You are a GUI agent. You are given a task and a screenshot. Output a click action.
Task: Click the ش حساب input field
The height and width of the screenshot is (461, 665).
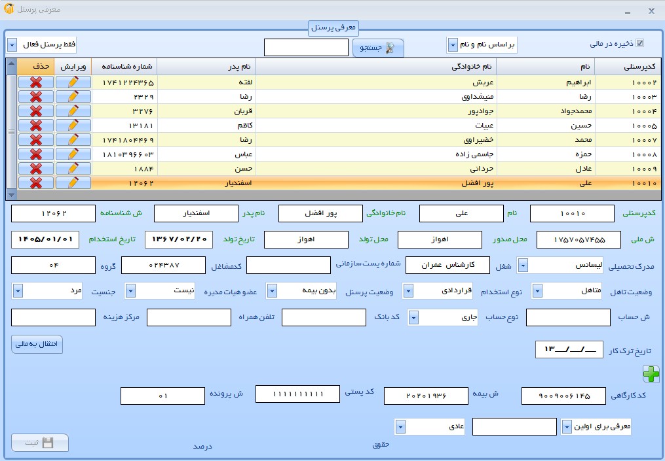point(568,318)
